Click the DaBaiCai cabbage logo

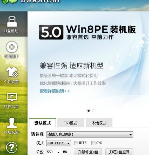pyautogui.click(x=9, y=2)
